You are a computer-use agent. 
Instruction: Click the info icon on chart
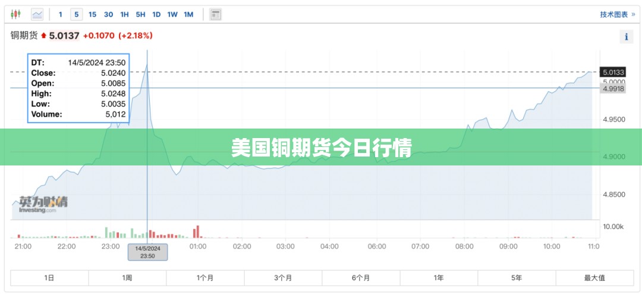pos(626,36)
